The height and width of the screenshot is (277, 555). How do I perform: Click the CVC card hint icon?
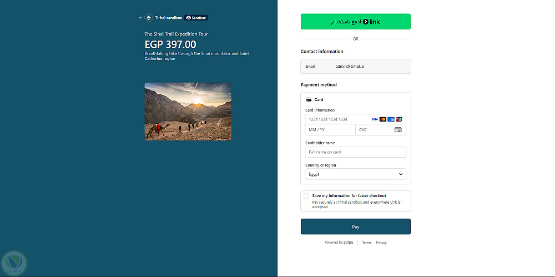(x=398, y=130)
